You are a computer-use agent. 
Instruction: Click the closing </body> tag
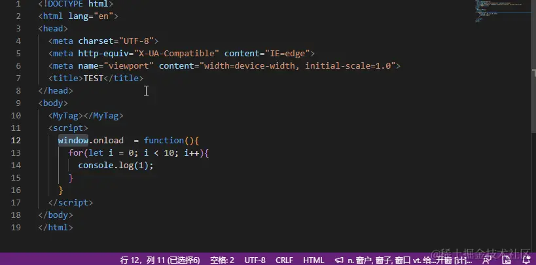56,215
